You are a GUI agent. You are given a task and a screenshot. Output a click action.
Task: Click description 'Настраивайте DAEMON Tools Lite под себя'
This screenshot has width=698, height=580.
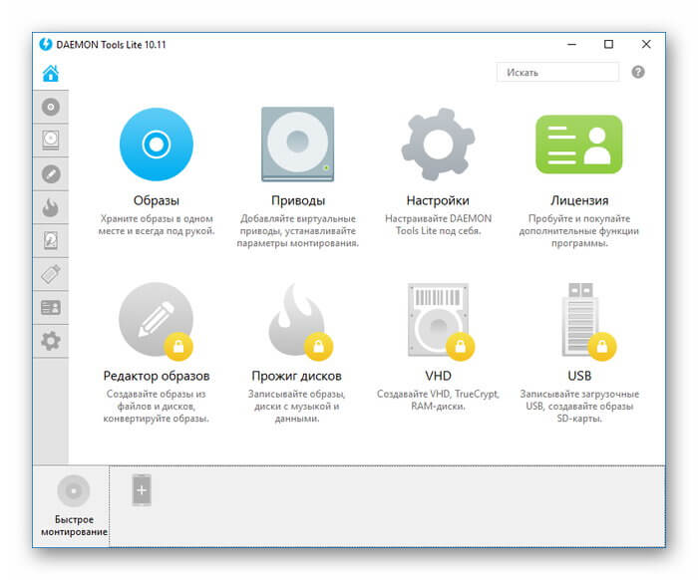point(438,224)
